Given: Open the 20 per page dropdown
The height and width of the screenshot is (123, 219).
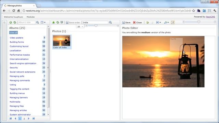Looking at the screenshot, I should coord(80,27).
